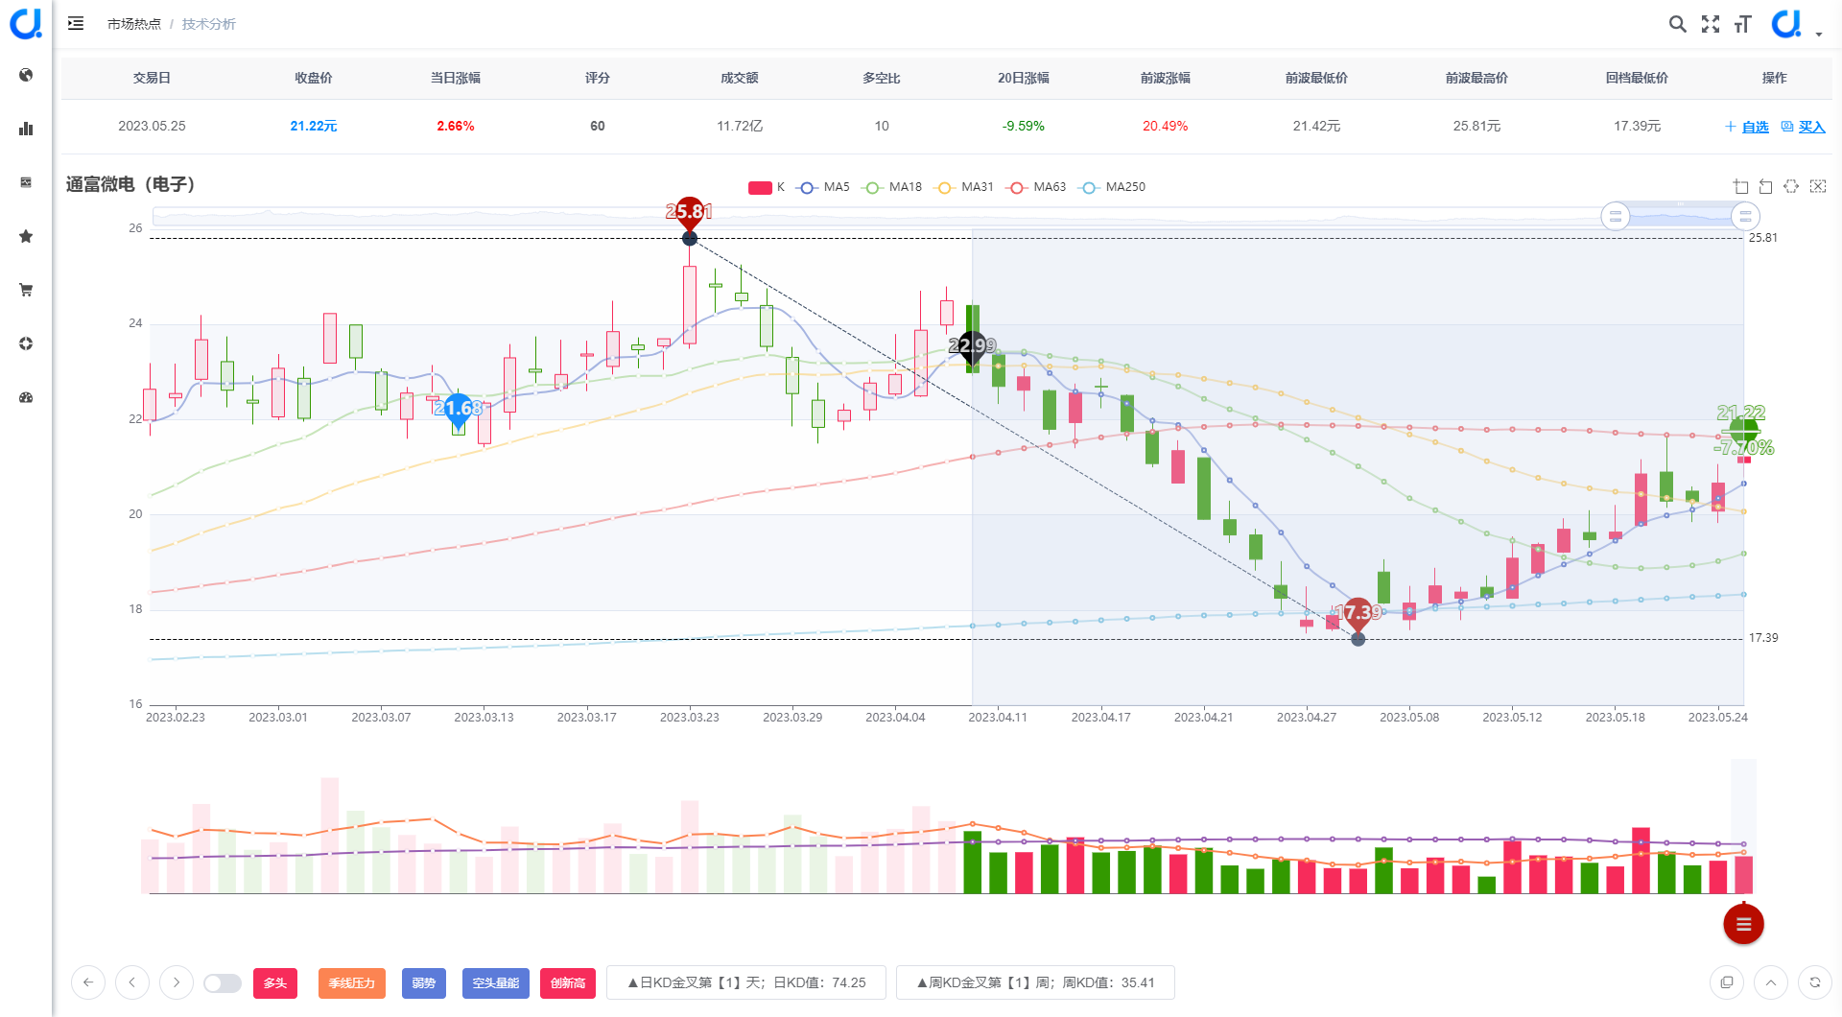Enter fullscreen with the expand icon
This screenshot has height=1017, width=1842.
(x=1711, y=24)
